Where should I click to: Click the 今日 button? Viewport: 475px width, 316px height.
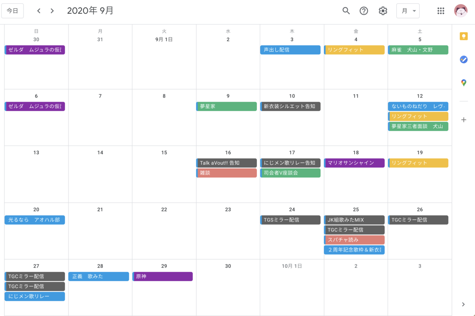(13, 11)
